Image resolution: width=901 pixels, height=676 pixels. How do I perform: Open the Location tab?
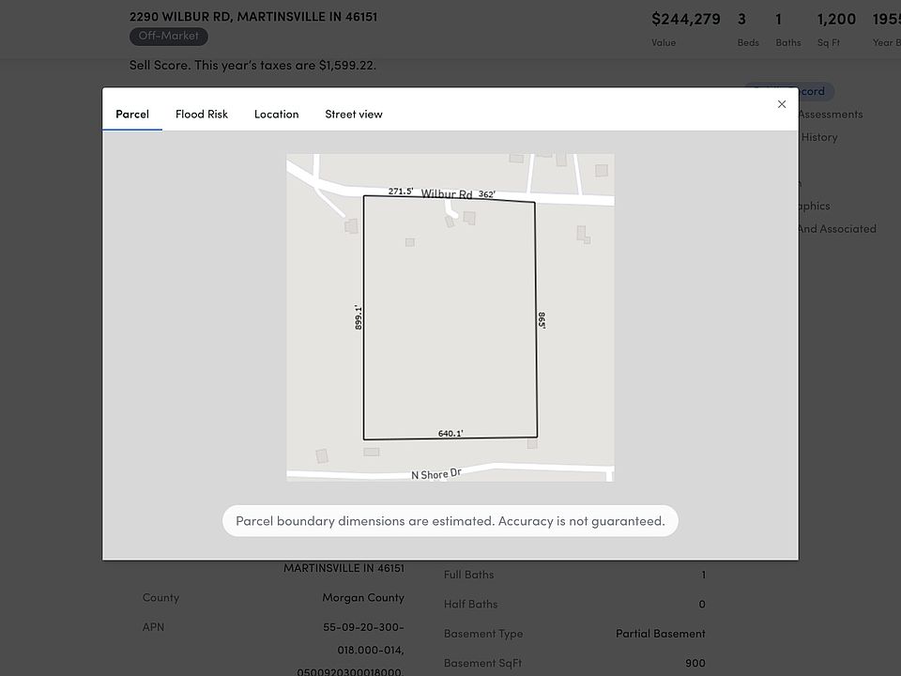[276, 114]
